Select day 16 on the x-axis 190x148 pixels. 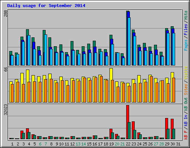(95, 144)
